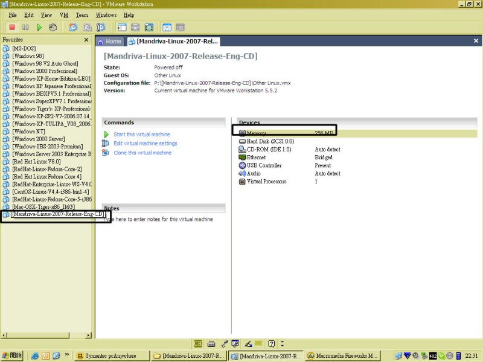Click the Quick Switch toolbar icon
Viewport: 483px width, 362px height.
click(x=135, y=27)
